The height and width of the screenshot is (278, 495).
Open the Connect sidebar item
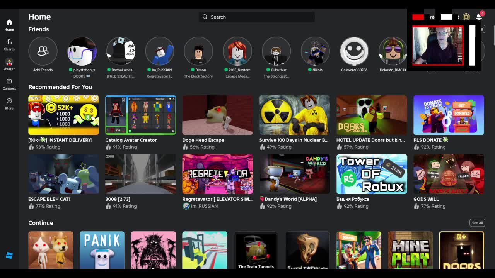(9, 84)
